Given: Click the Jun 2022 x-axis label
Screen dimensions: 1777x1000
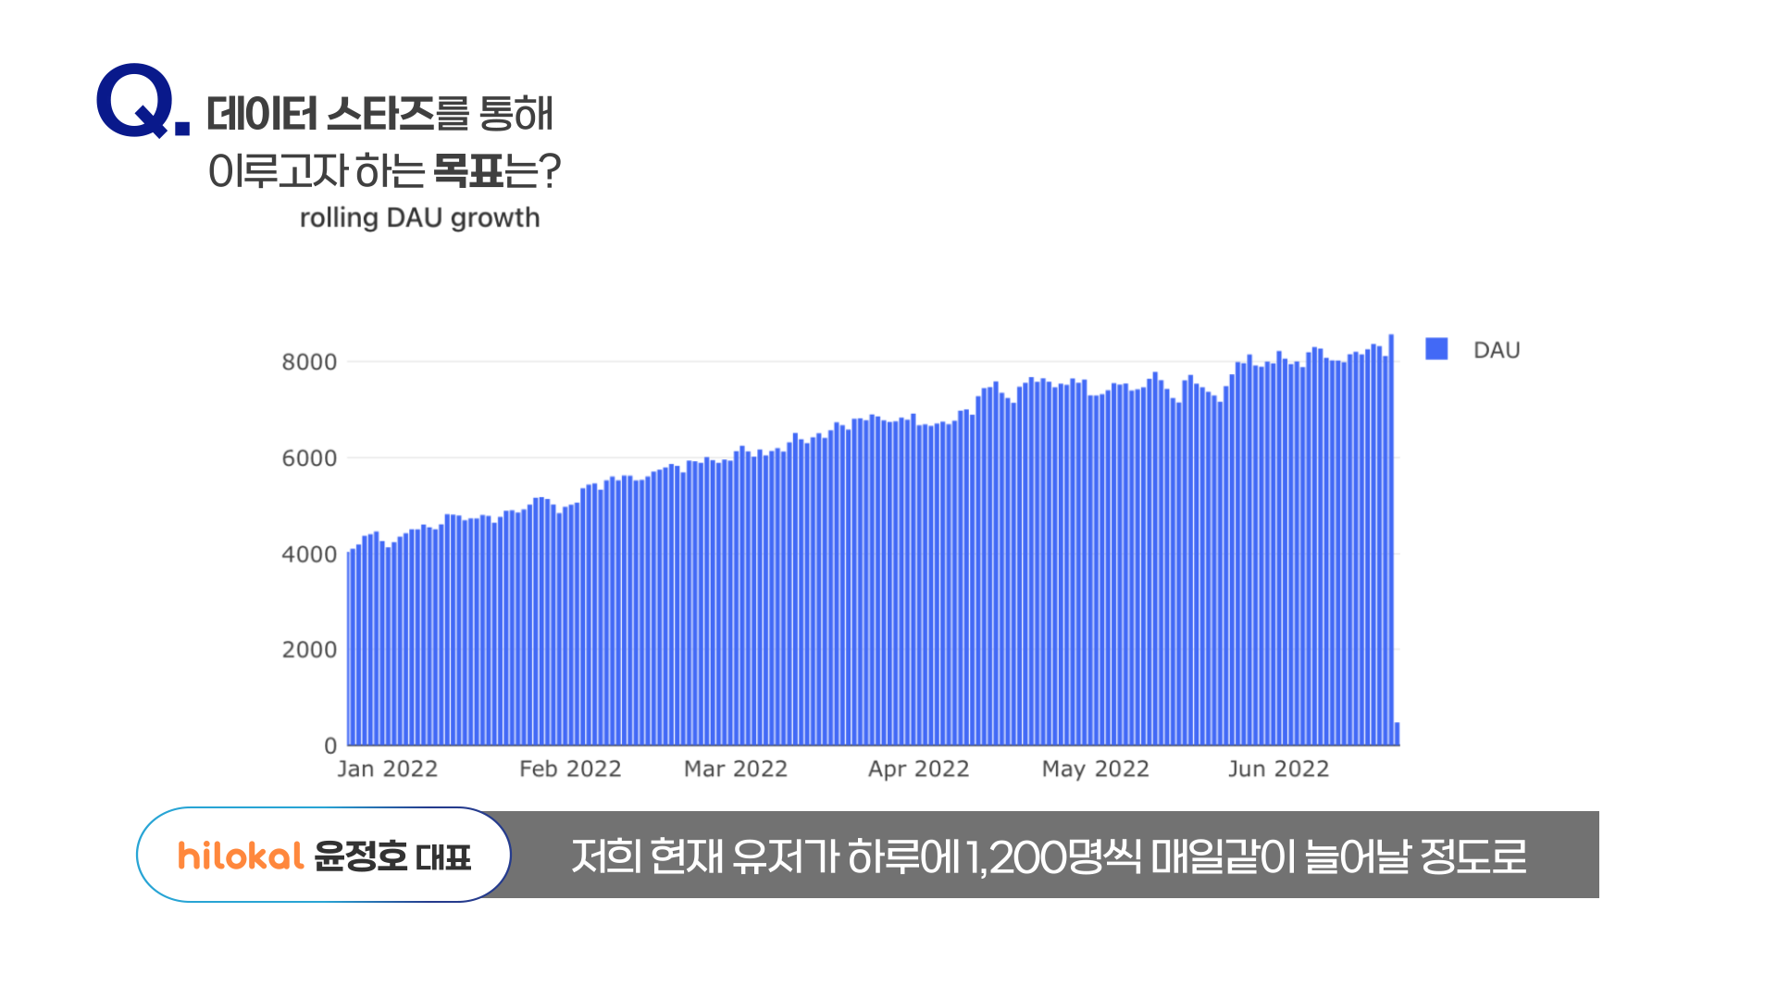Looking at the screenshot, I should (1278, 769).
